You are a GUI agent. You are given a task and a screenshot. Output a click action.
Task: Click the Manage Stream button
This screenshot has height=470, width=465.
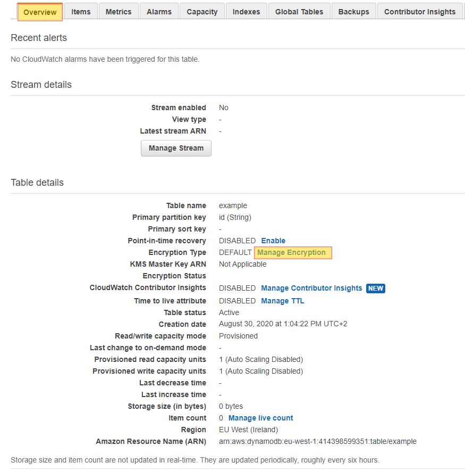[x=176, y=148]
